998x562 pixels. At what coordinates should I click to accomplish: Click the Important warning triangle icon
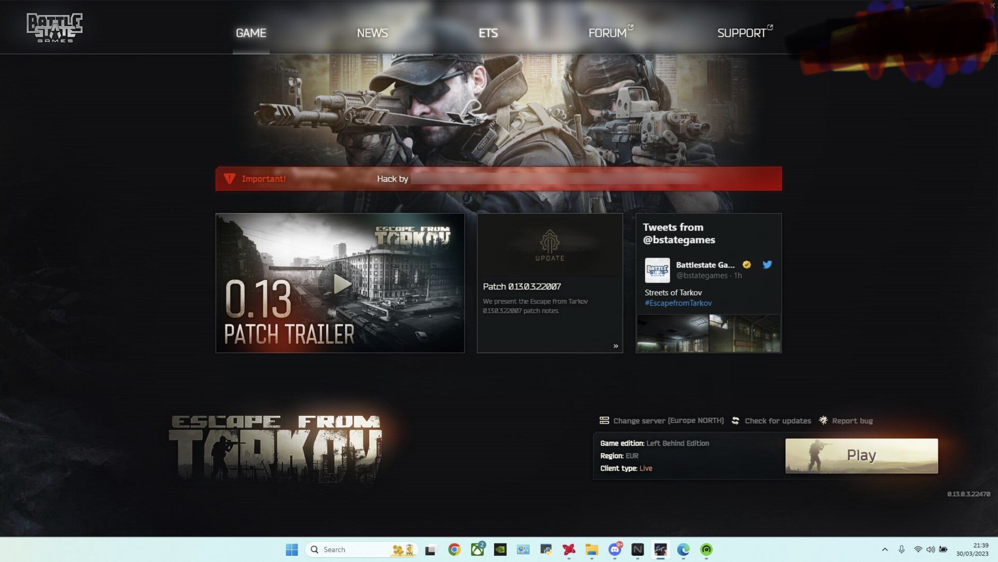(230, 178)
